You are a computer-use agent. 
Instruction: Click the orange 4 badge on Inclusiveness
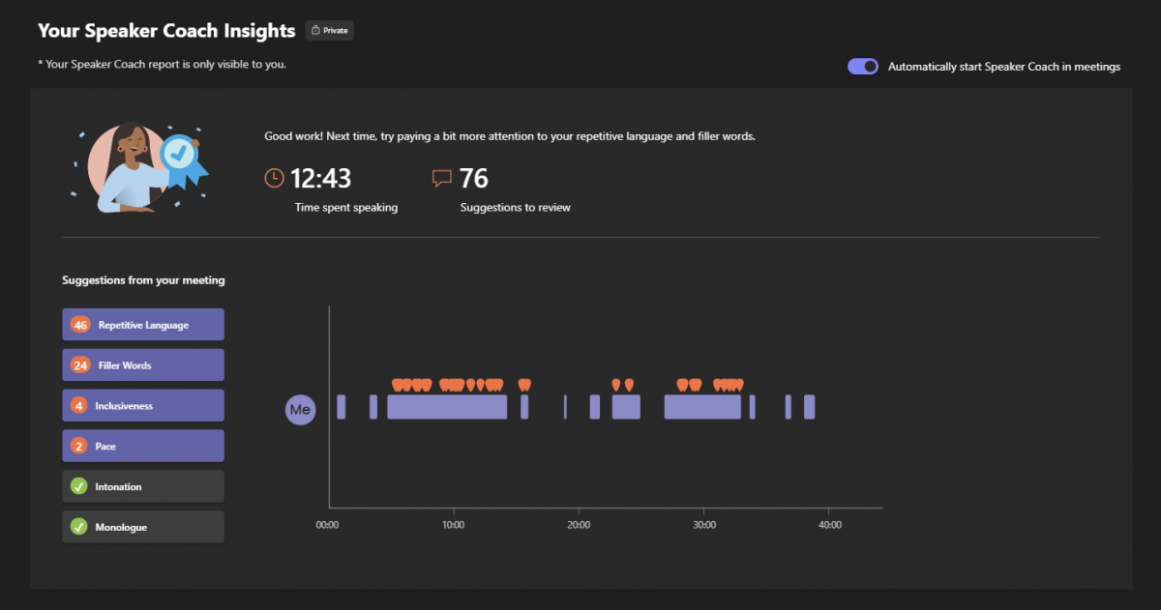80,406
